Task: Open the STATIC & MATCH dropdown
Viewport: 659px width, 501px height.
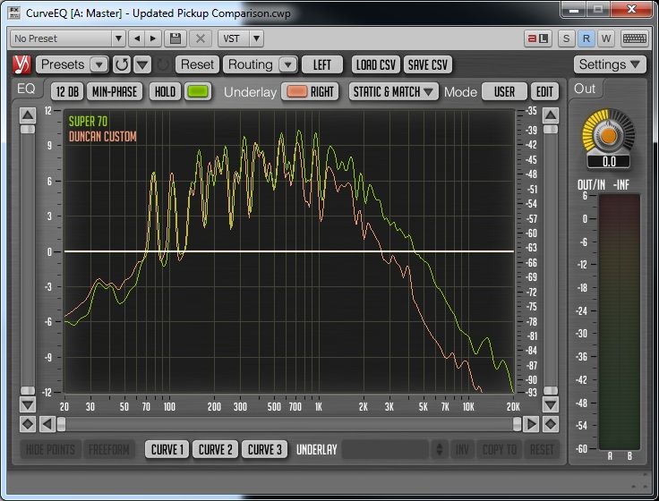Action: coord(393,91)
